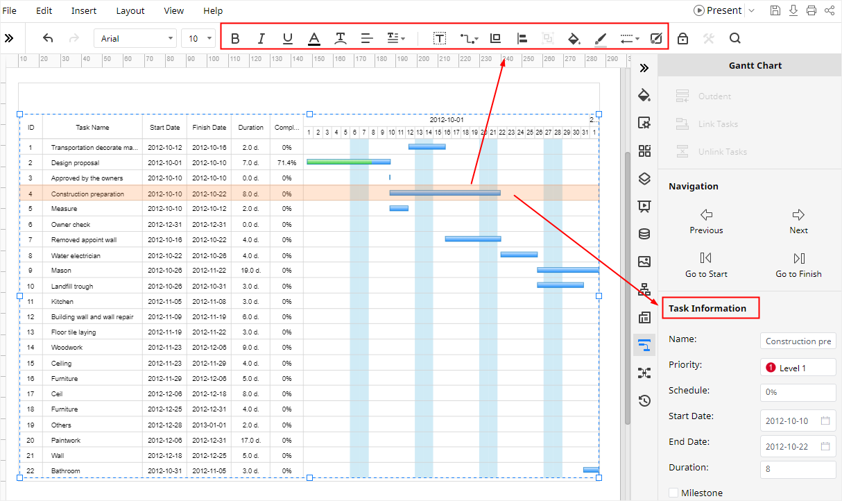The width and height of the screenshot is (842, 501).
Task: Click Previous navigation button
Action: [706, 222]
